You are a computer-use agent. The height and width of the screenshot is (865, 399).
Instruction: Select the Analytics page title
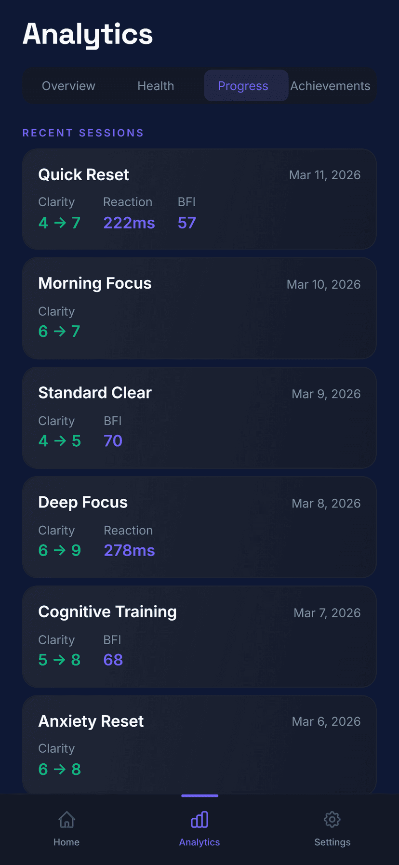tap(88, 34)
